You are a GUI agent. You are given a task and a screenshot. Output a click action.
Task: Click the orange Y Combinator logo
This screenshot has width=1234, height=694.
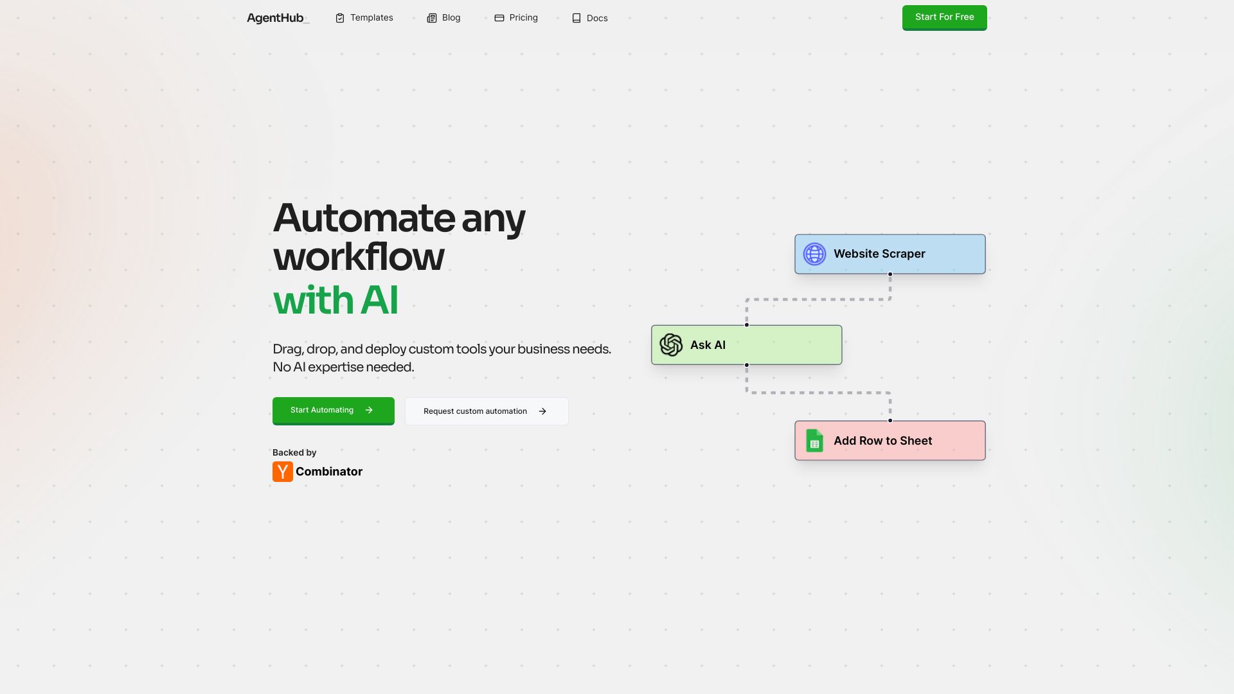point(282,471)
